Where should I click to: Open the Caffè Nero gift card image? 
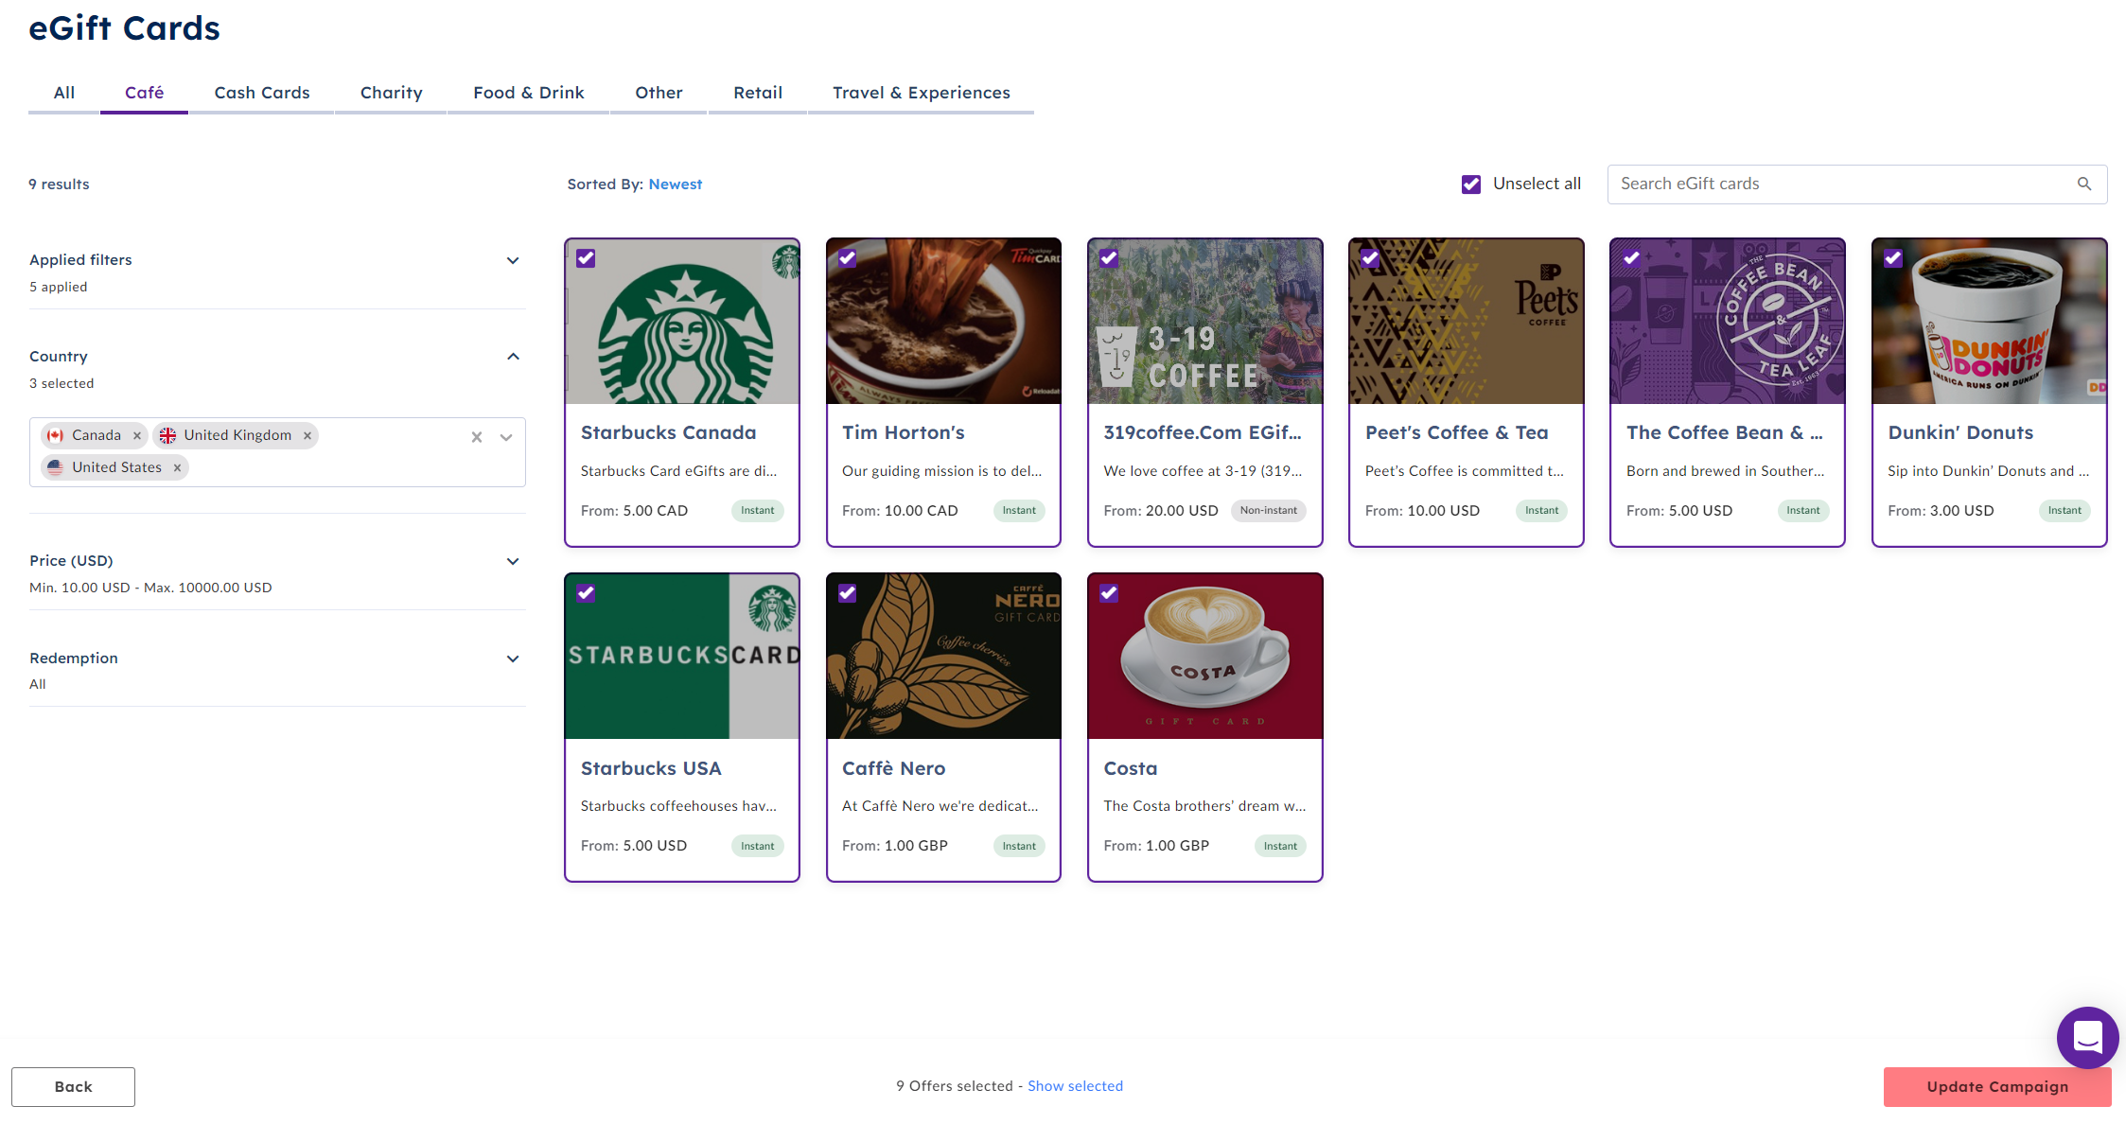tap(943, 657)
